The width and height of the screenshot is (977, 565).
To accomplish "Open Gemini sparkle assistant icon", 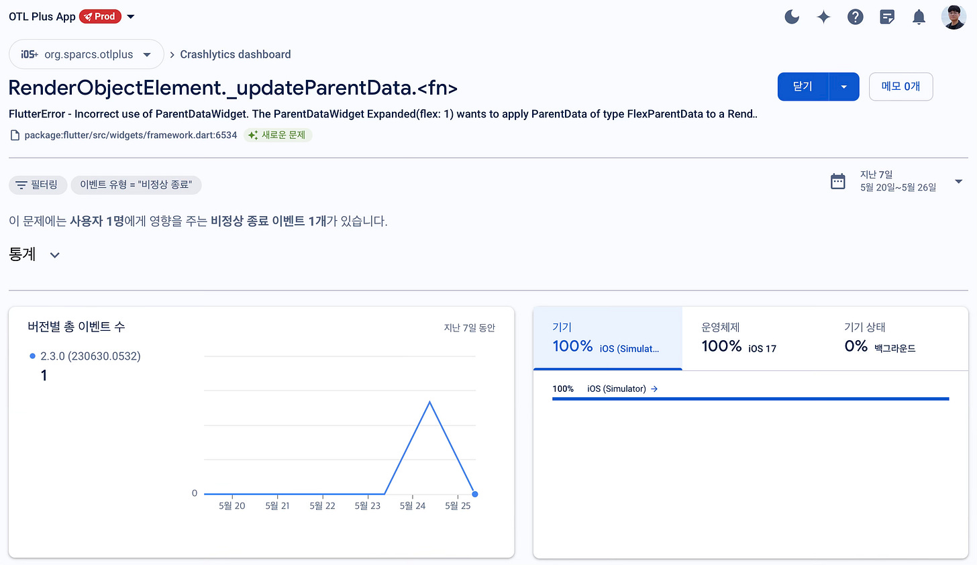I will coord(823,17).
